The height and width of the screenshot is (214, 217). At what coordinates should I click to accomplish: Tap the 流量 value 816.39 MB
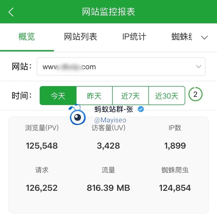108,188
